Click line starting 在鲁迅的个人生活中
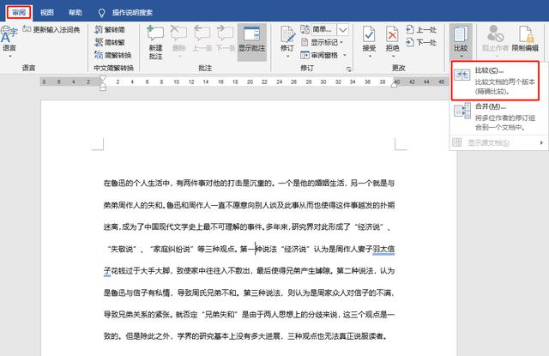549x356 pixels. coord(249,183)
